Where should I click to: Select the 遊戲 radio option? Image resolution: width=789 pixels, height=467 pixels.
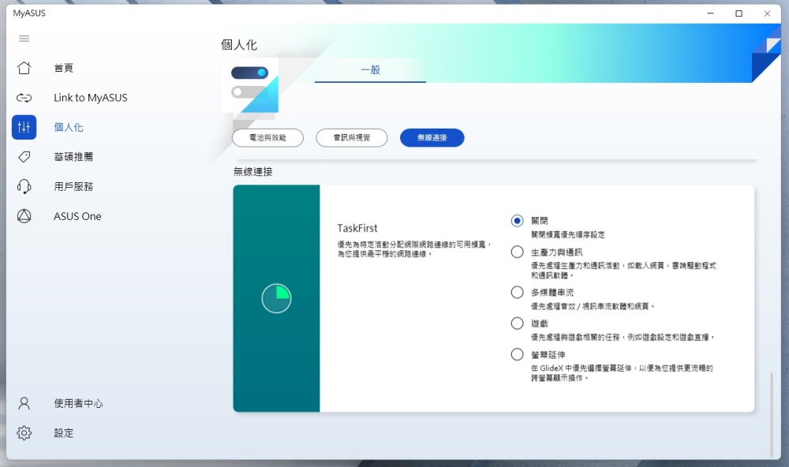[x=517, y=323]
